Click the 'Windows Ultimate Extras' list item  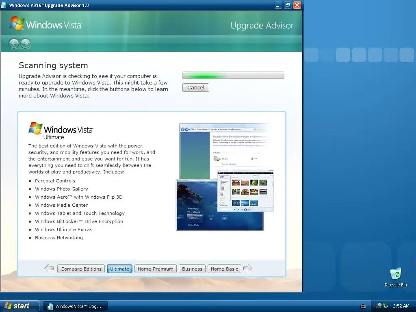pos(63,230)
